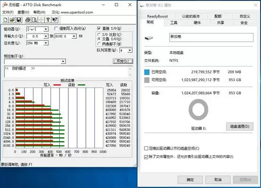Expand the 总长度 256 MB dropdown
The image size is (261, 188).
point(46,43)
